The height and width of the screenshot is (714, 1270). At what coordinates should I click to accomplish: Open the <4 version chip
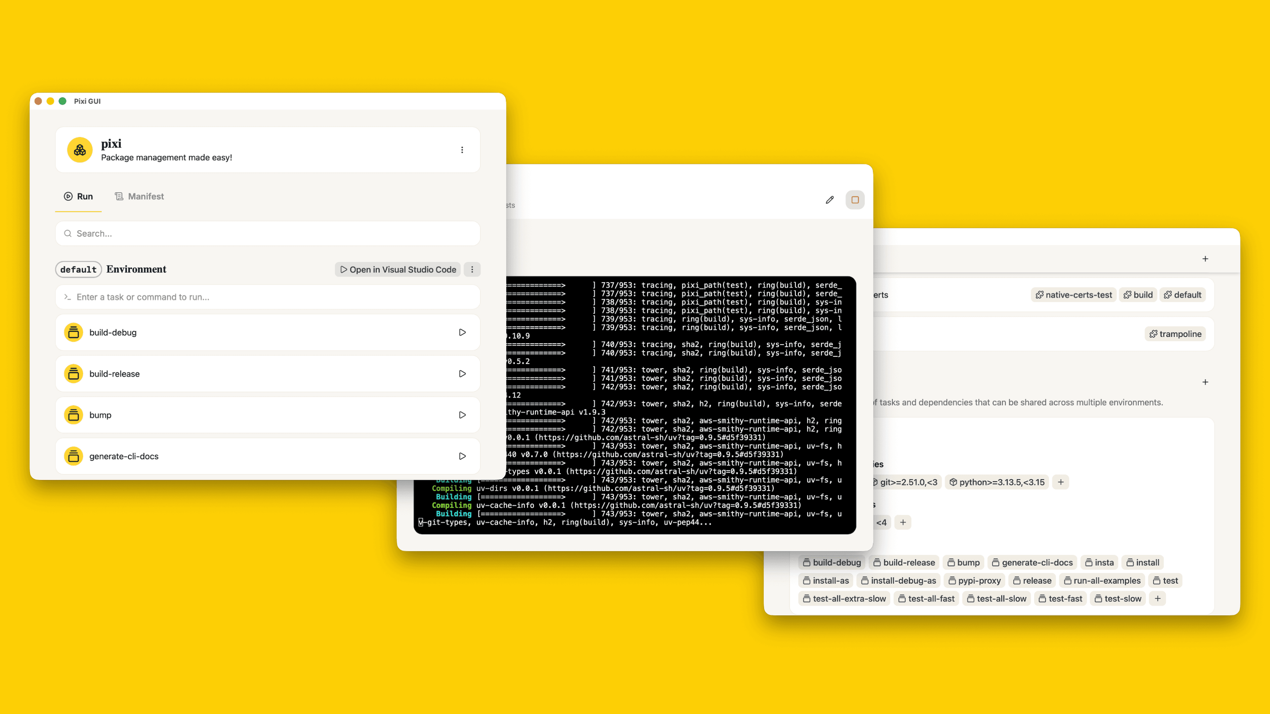[x=881, y=522]
